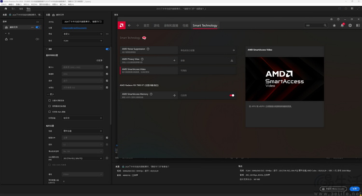Click the export settings panel scrollbar
The image size is (362, 196).
coord(111,85)
